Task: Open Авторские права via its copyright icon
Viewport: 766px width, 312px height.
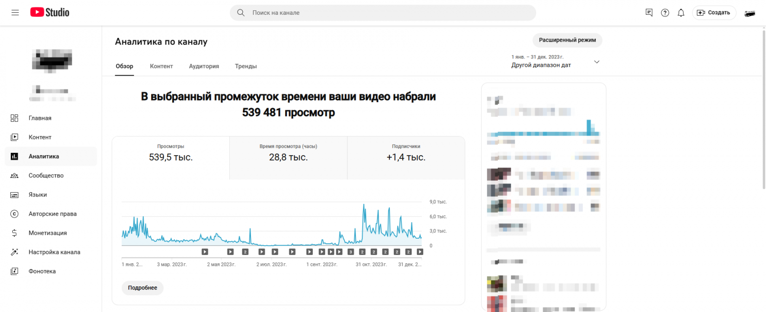Action: [x=14, y=214]
